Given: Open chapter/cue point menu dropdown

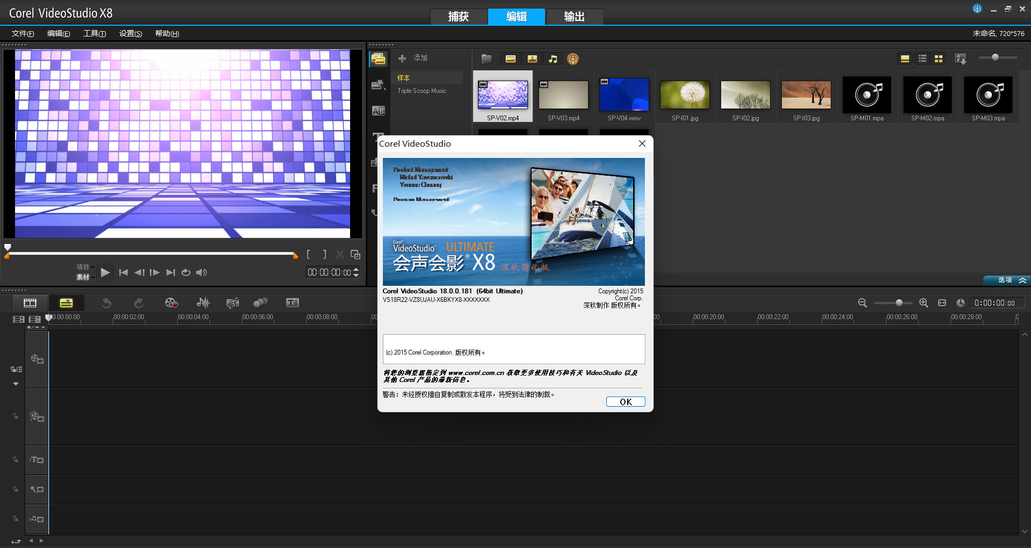Looking at the screenshot, I should pyautogui.click(x=37, y=327).
